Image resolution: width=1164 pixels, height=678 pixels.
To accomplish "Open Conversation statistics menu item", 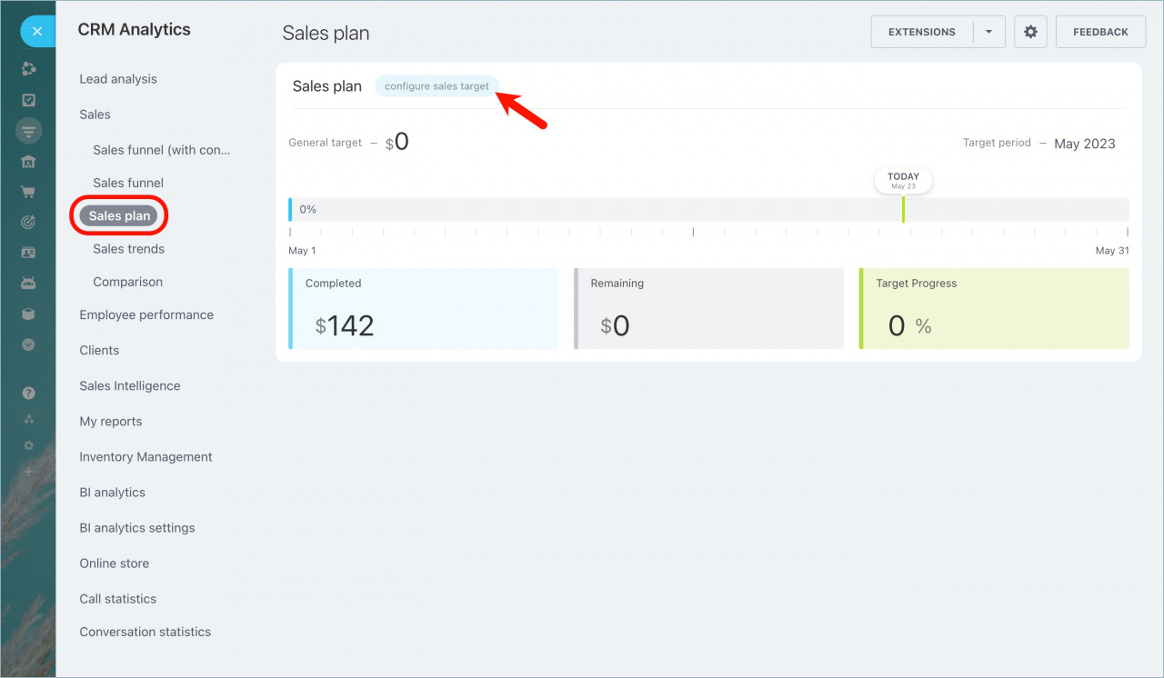I will click(145, 632).
